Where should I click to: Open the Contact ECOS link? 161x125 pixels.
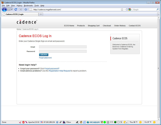point(135,26)
